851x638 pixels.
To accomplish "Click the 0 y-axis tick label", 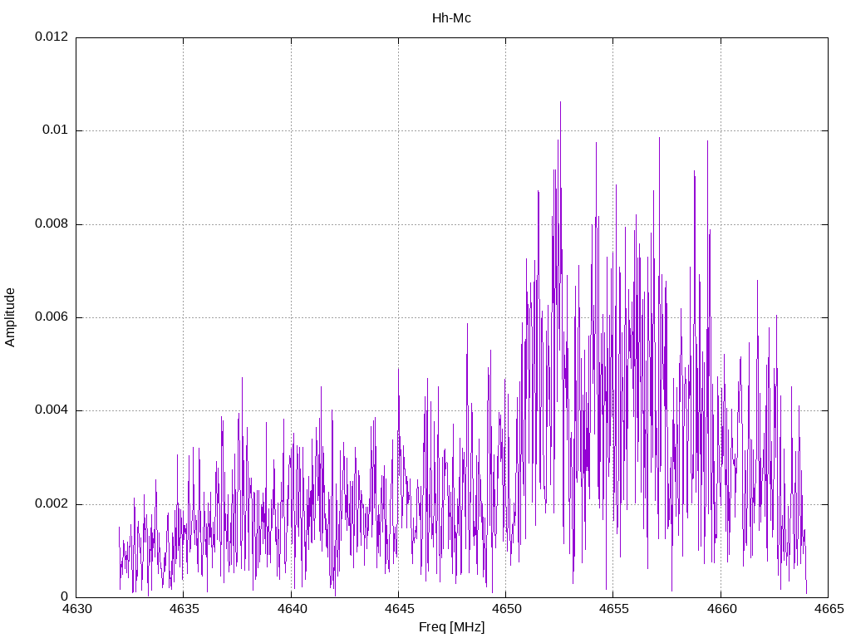I will point(65,596).
